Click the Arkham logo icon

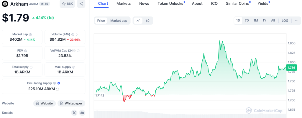point(5,4)
